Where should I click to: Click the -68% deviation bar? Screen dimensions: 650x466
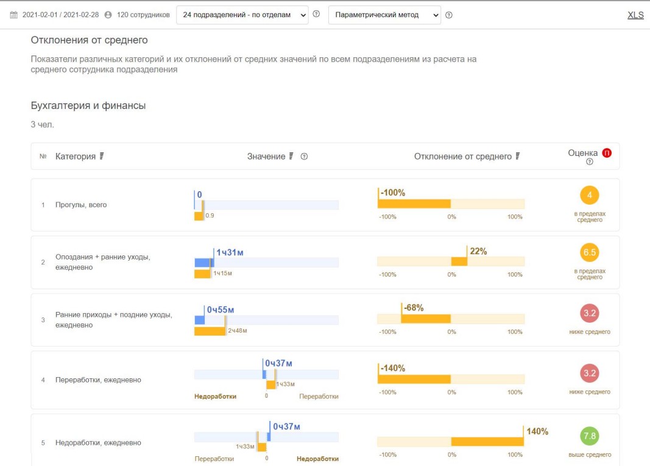coord(426,319)
